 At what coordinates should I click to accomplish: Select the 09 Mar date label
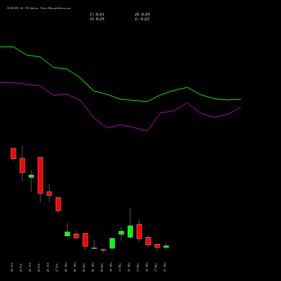click(x=102, y=268)
